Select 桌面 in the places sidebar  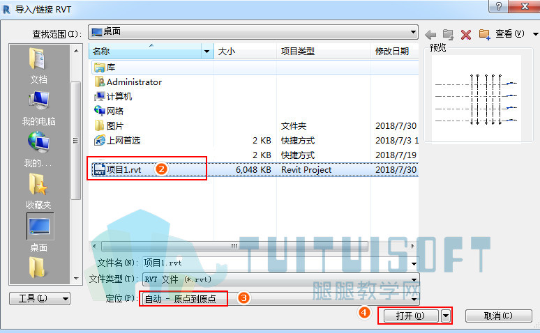coord(39,232)
